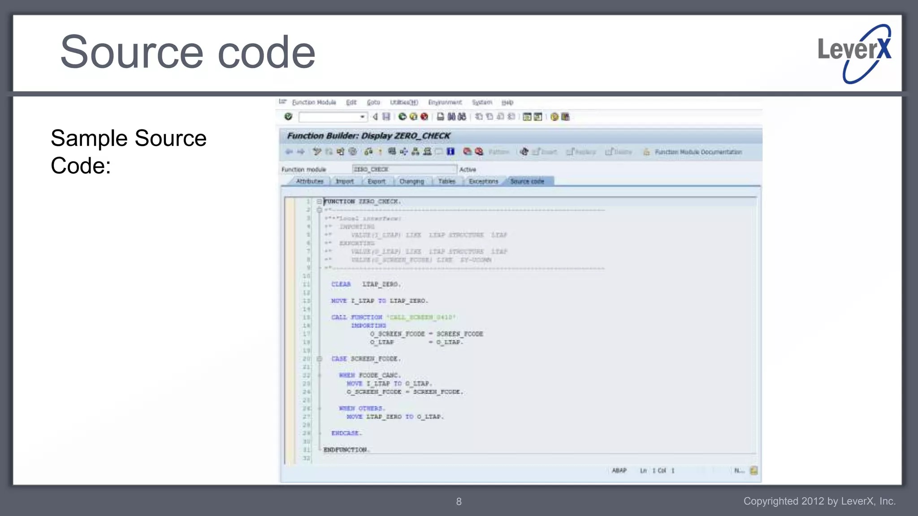
Task: Click the Display/Change pencil icon
Action: point(317,151)
